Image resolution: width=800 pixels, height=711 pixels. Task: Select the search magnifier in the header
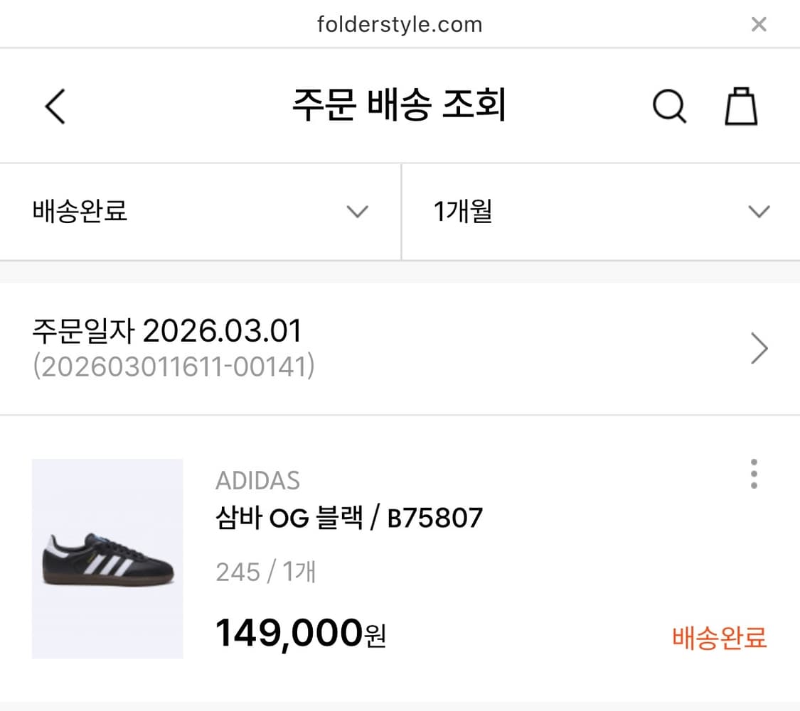(x=669, y=106)
